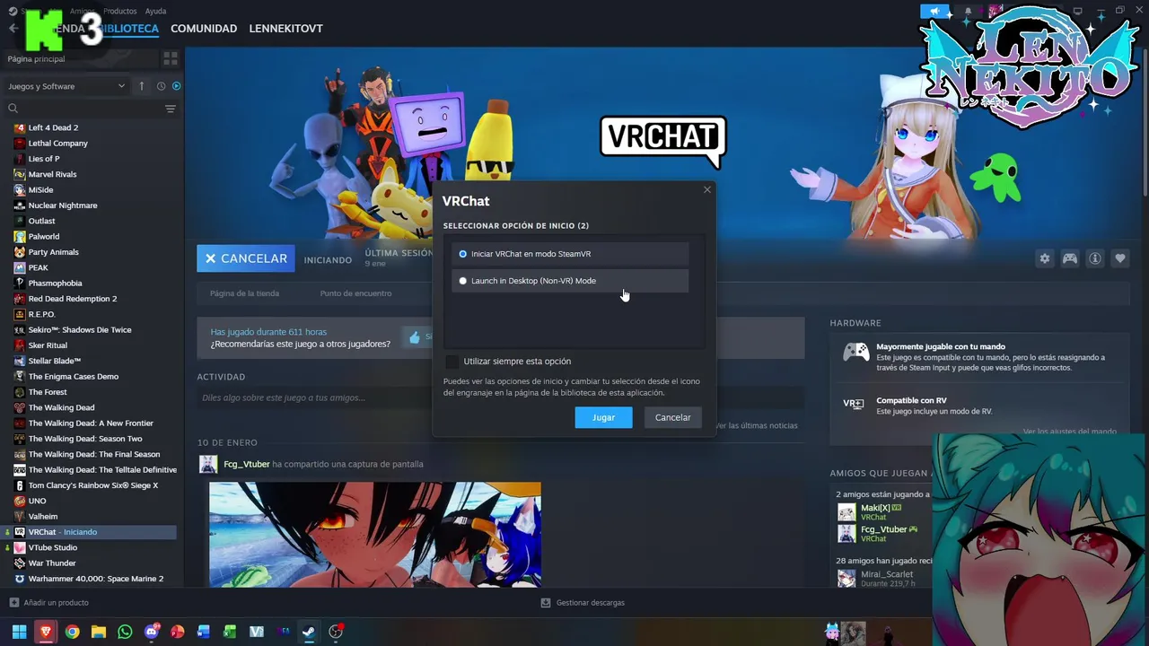1149x646 pixels.
Task: Open Google Chrome from taskbar
Action: 72,632
